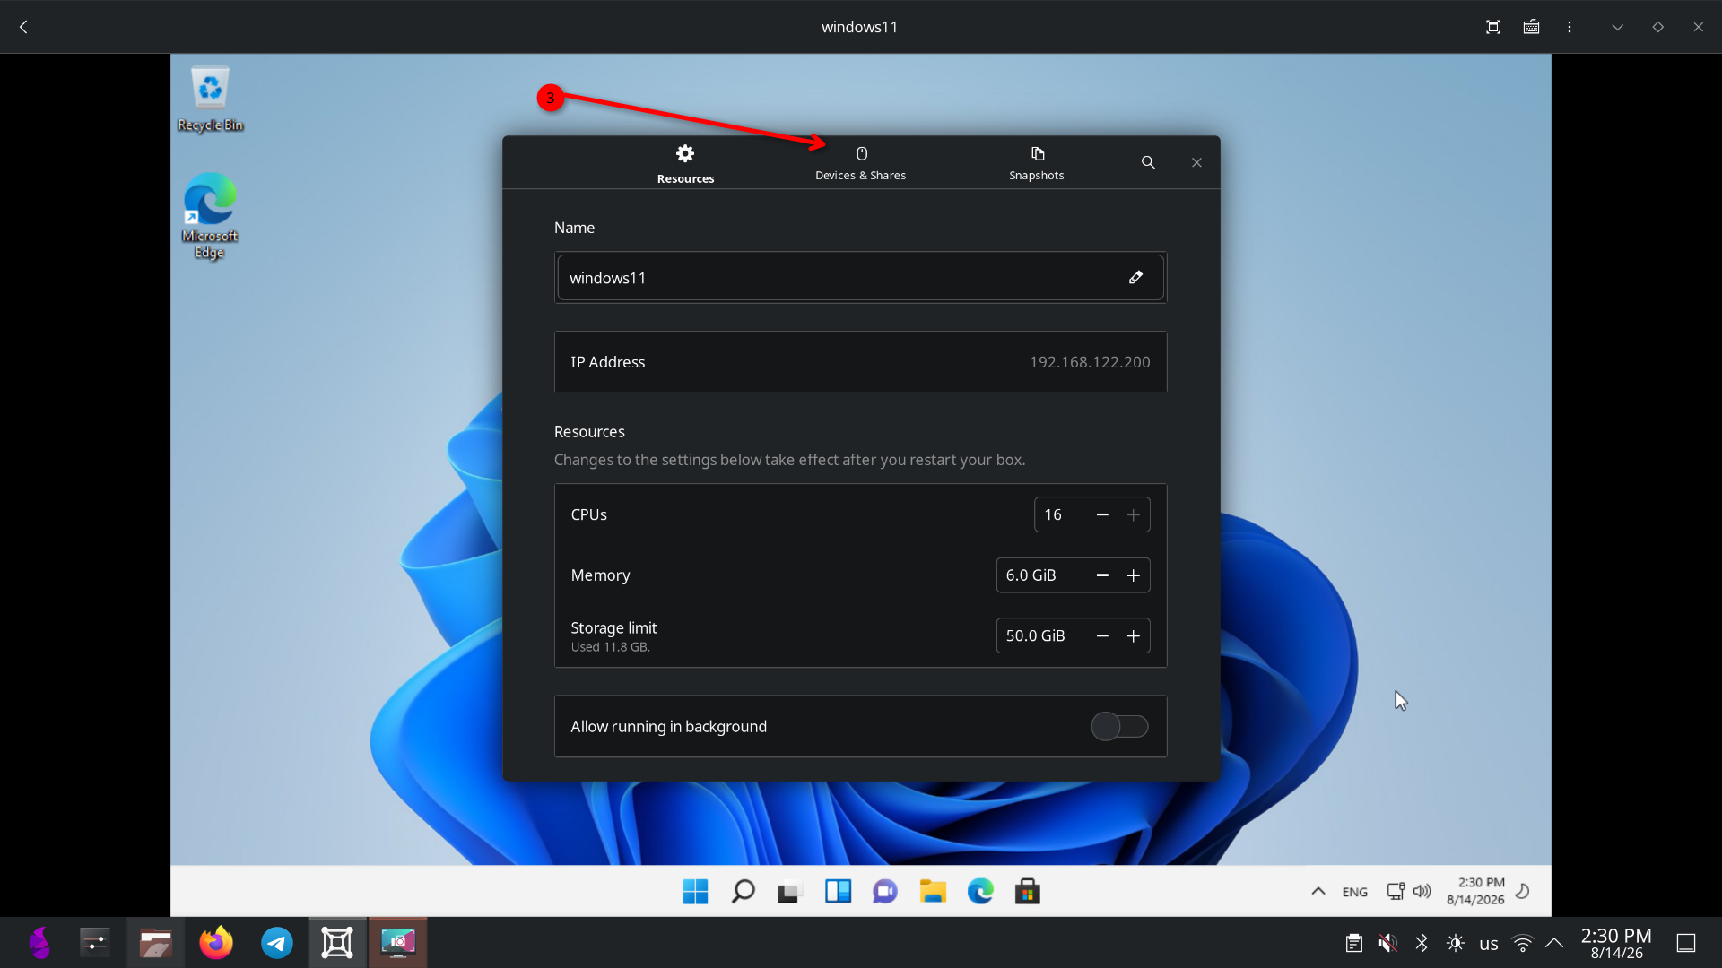The width and height of the screenshot is (1722, 968).
Task: Open host Bluetooth tray icon
Action: pyautogui.click(x=1422, y=943)
